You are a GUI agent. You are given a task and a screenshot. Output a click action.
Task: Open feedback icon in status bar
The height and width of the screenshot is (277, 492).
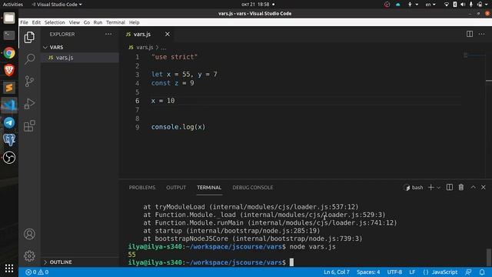point(468,272)
